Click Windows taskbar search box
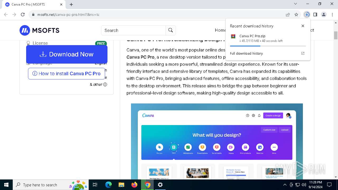The width and height of the screenshot is (338, 190). point(51,185)
